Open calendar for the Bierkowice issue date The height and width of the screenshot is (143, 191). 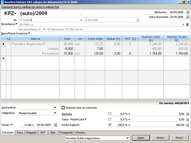coord(187,12)
